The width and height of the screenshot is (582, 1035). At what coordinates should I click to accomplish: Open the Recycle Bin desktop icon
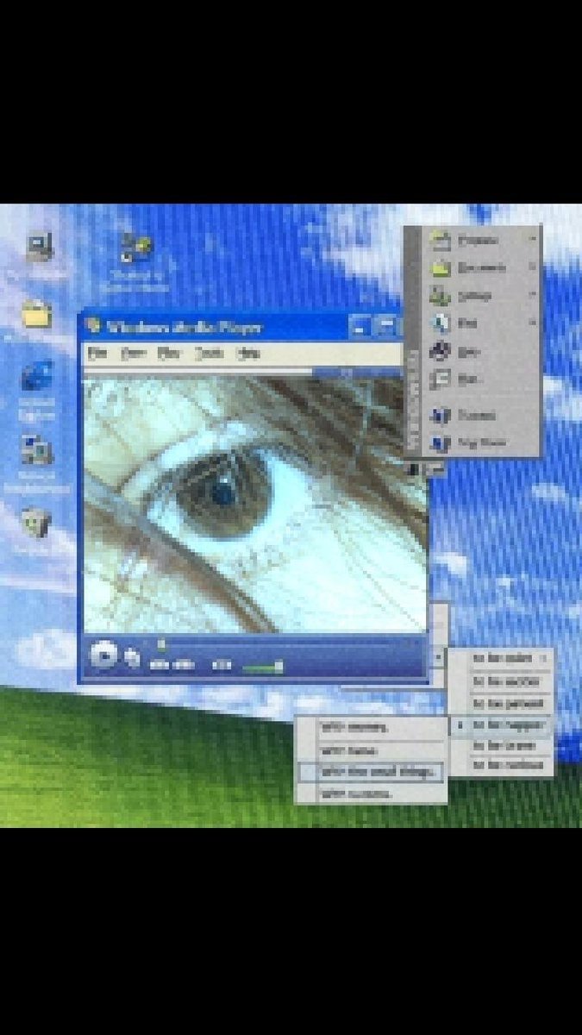coord(35,522)
